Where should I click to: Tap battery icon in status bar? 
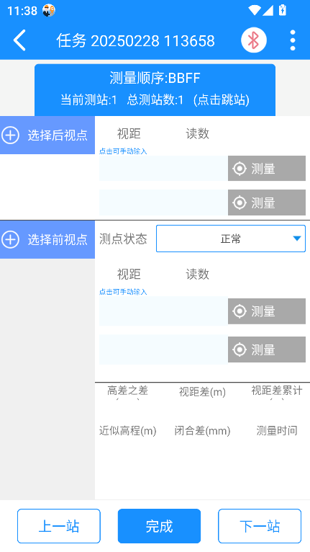coord(282,10)
